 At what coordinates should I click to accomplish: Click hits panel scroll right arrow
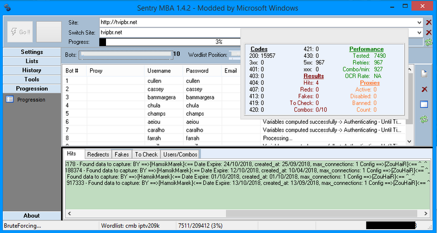click(x=426, y=213)
